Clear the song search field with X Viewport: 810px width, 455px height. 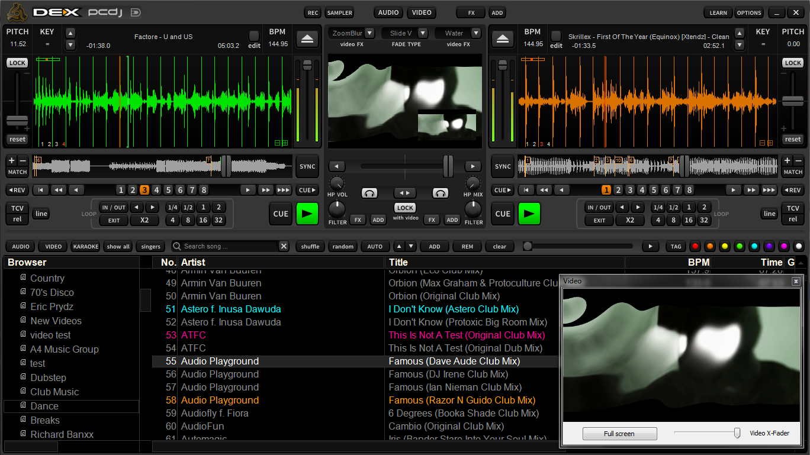click(x=284, y=246)
